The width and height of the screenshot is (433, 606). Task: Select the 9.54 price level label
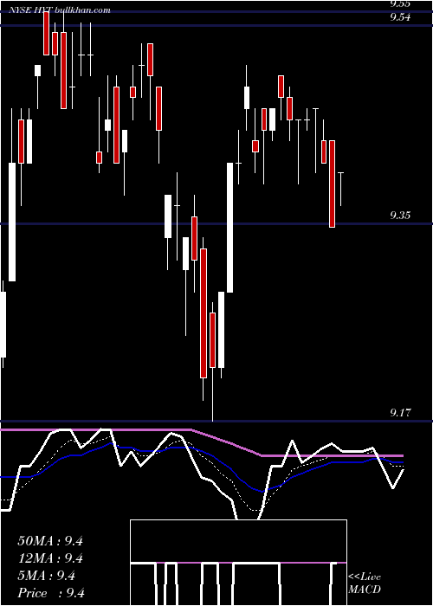[400, 17]
